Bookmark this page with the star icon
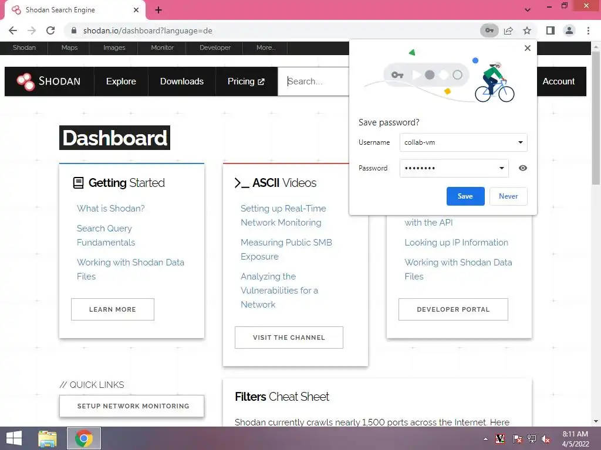This screenshot has height=450, width=601. pos(527,30)
